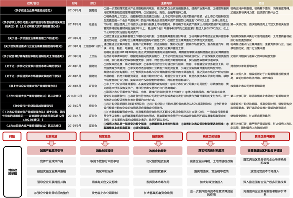Viewport: 293px width, 198px height.
Task: Click the date 2014年3月
Action: click(x=75, y=66)
